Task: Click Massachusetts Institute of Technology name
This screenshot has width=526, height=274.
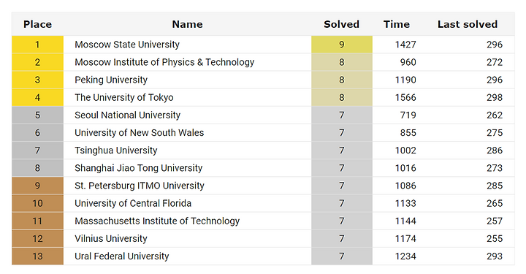Action: click(x=157, y=221)
